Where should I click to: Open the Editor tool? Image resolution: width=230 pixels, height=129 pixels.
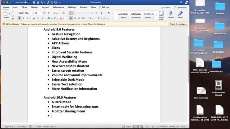tap(180, 15)
